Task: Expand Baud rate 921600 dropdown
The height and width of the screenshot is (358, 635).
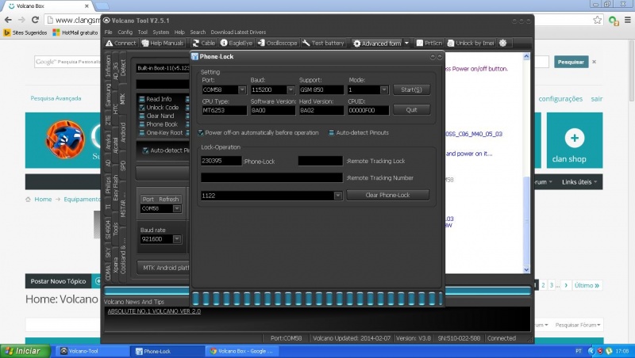Action: 176,239
